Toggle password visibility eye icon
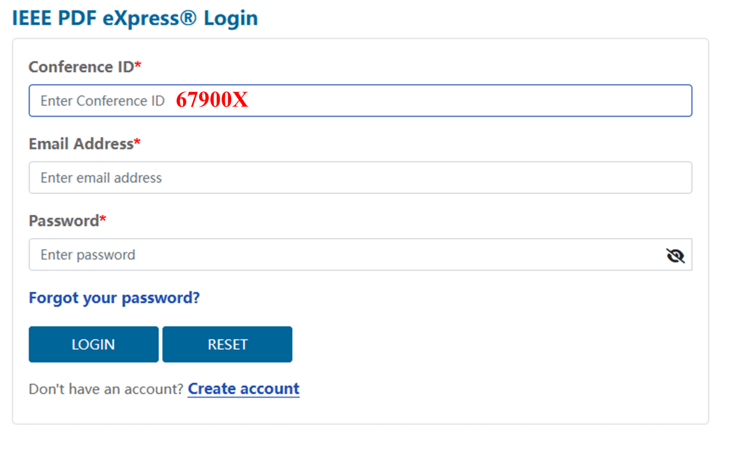 coord(675,255)
